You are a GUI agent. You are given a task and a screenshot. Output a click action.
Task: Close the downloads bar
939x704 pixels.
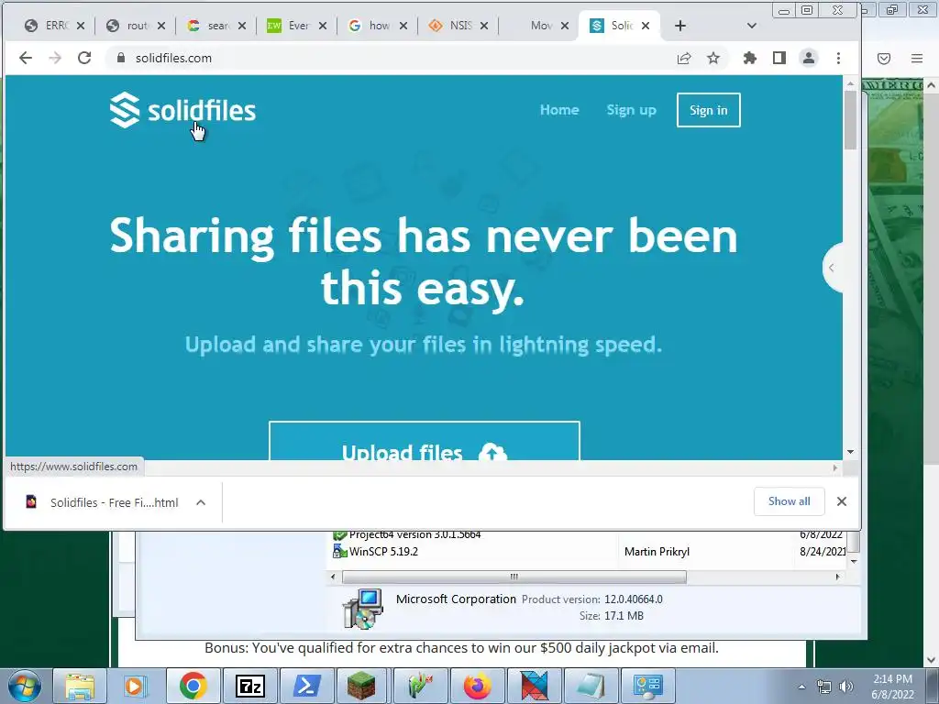pos(842,501)
